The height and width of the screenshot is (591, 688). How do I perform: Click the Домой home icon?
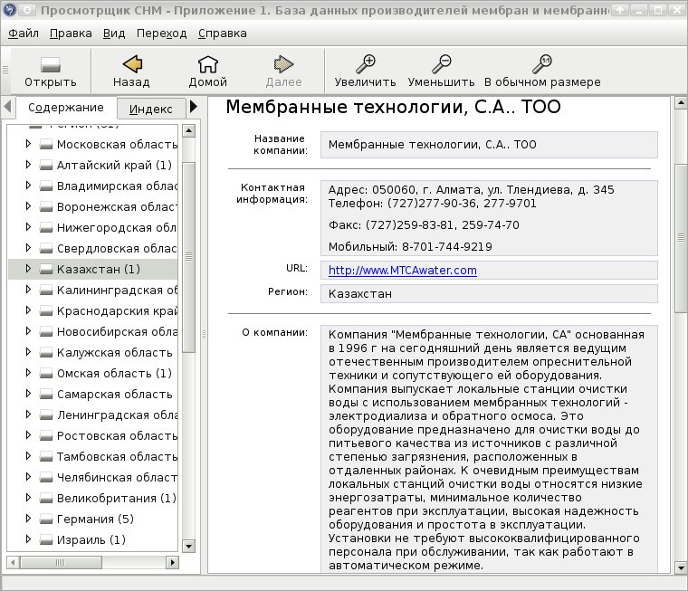click(207, 64)
